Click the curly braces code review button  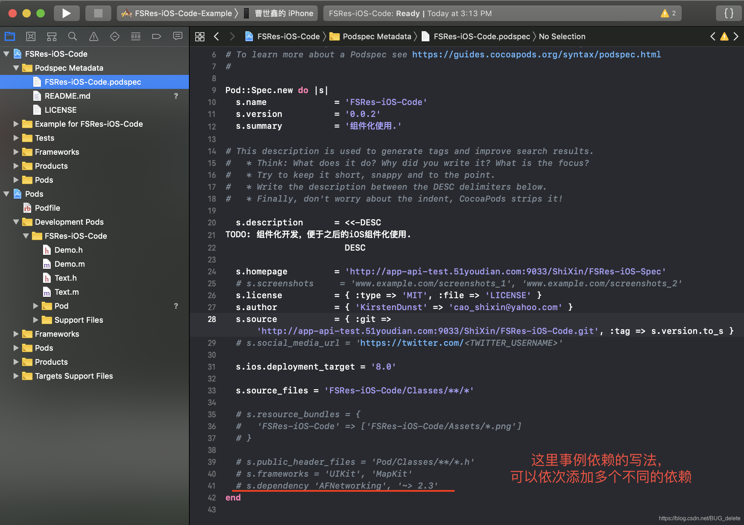tap(729, 13)
